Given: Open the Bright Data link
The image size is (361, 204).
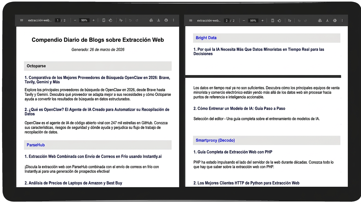Looking at the screenshot, I should coord(206,38).
